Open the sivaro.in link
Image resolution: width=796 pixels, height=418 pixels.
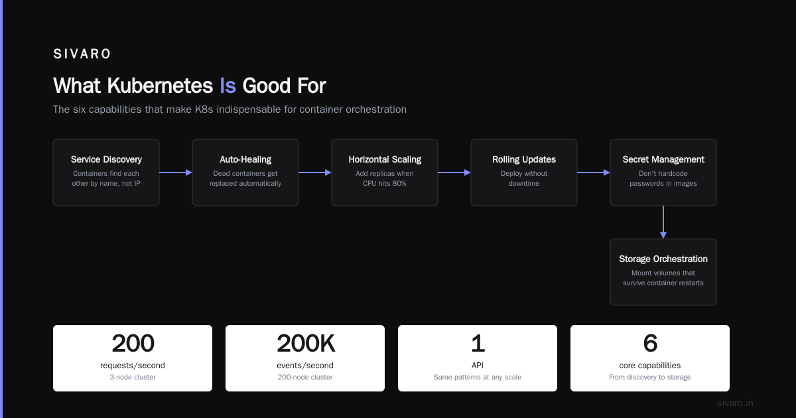point(735,403)
